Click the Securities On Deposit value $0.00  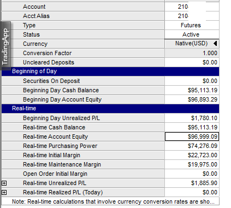192,81
